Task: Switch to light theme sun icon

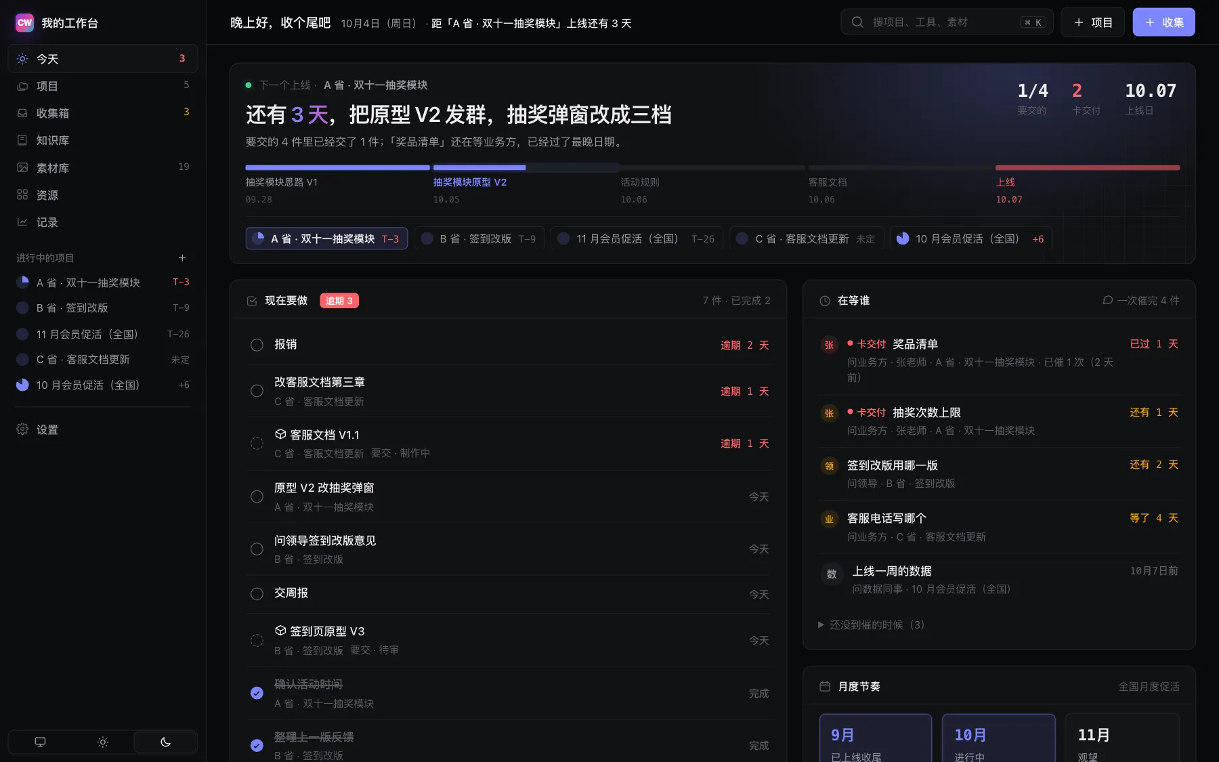Action: (103, 742)
